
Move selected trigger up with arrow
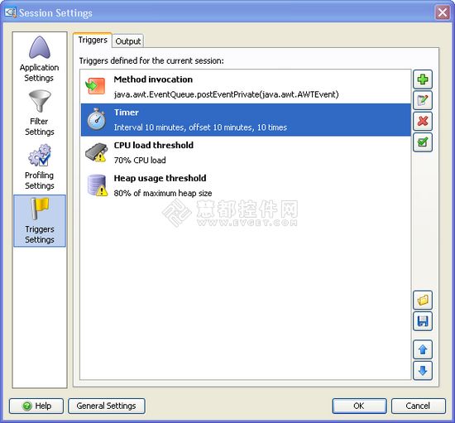tap(423, 349)
